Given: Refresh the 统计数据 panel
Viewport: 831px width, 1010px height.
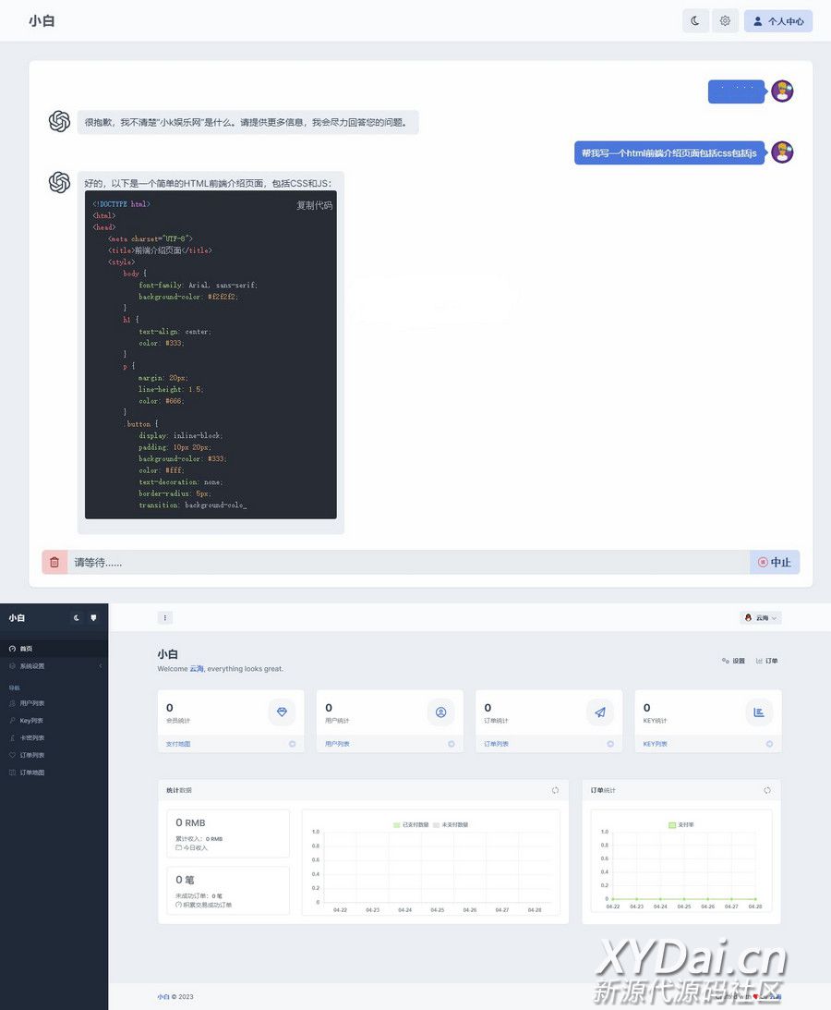Looking at the screenshot, I should [x=555, y=790].
